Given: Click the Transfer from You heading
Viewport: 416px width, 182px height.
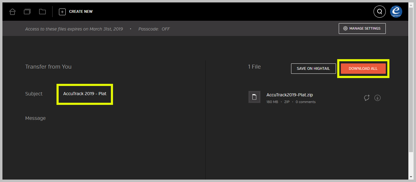Looking at the screenshot, I should pyautogui.click(x=48, y=67).
